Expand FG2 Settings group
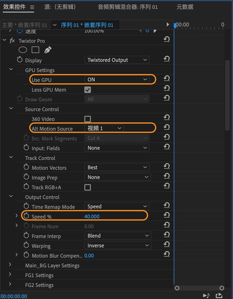 (10, 284)
